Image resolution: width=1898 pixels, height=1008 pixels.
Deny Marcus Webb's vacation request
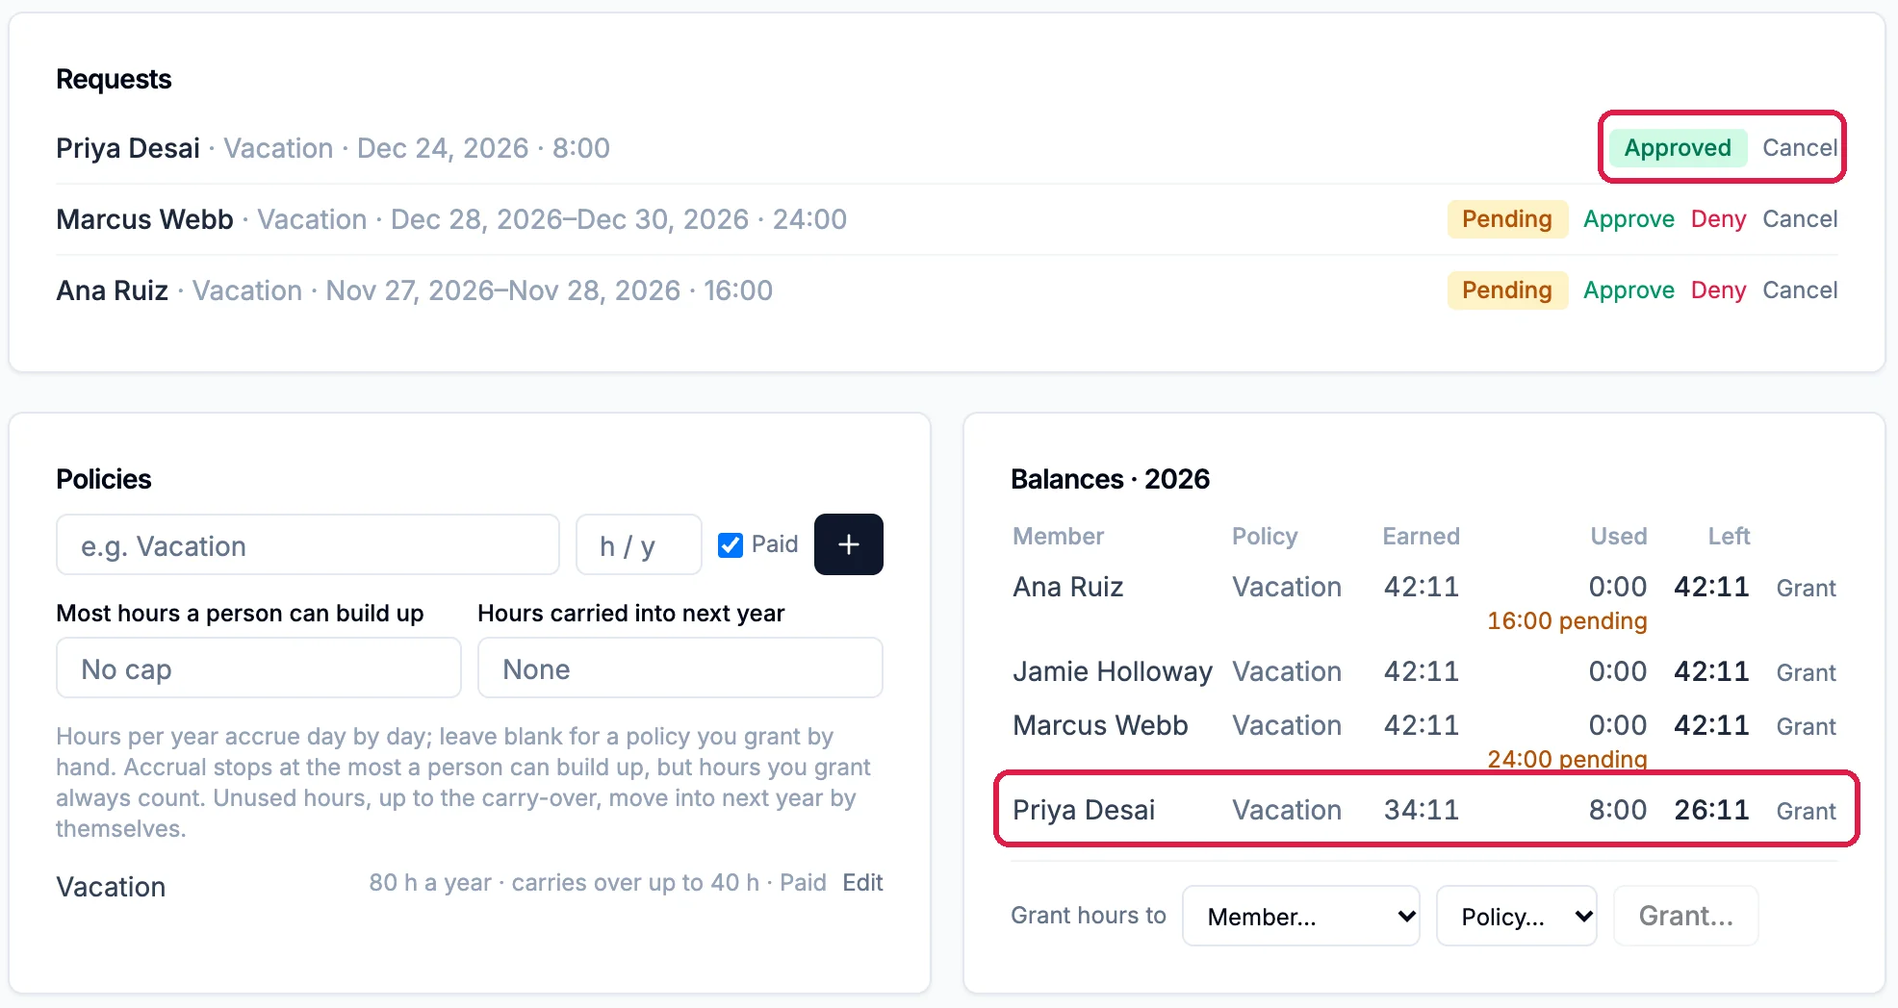pyautogui.click(x=1718, y=219)
